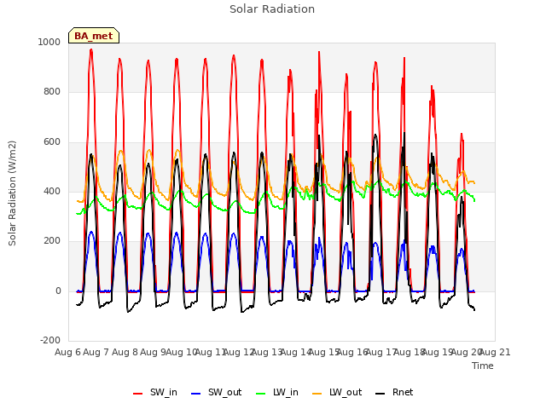Toggle the Rnet legend entry
Image resolution: width=546 pixels, height=409 pixels.
[394, 392]
